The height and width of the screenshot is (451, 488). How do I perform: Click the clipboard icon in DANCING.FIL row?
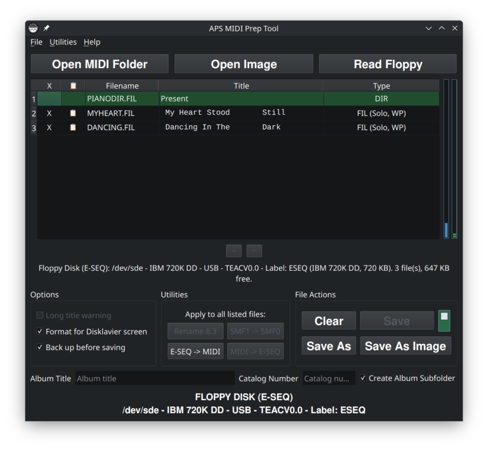pyautogui.click(x=73, y=127)
